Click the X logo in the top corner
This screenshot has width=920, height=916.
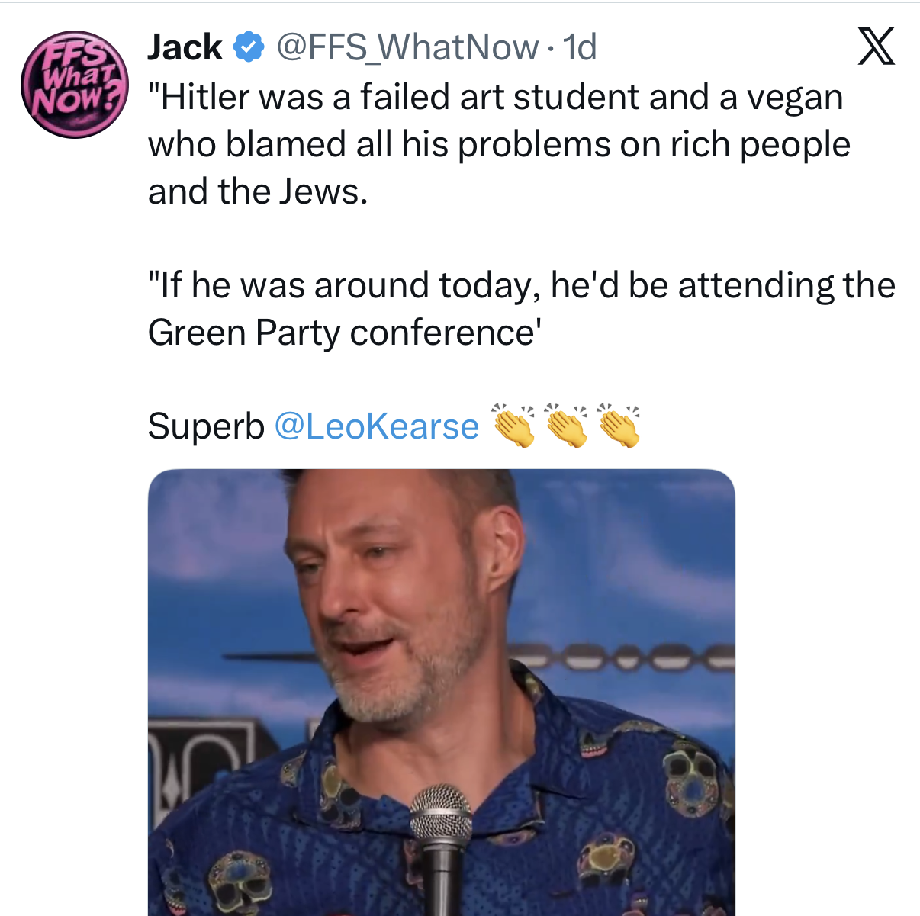(876, 47)
